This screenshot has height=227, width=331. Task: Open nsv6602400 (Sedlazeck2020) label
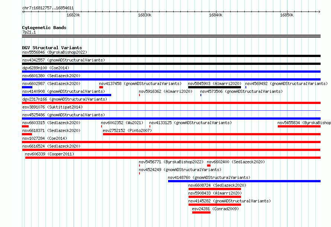[236, 162]
